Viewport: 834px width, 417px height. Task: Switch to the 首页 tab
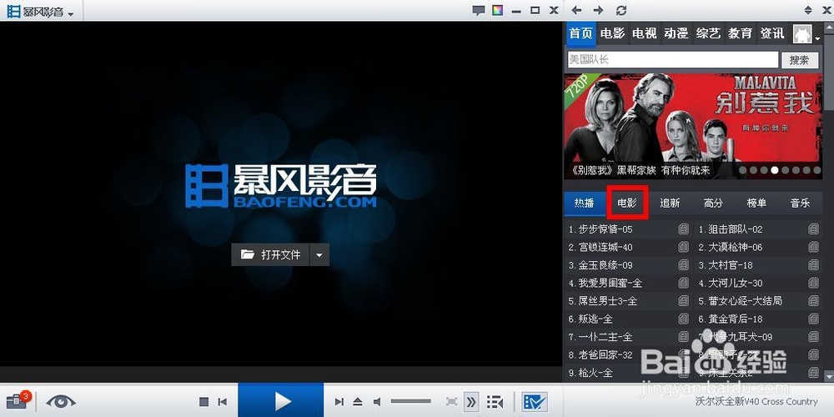[580, 33]
